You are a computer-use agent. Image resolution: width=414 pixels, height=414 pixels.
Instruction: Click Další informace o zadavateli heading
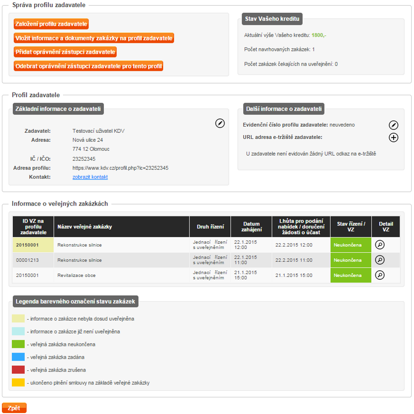tap(284, 109)
